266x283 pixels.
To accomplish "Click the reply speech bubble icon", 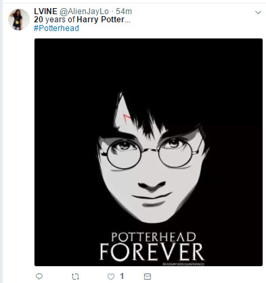I will point(39,276).
